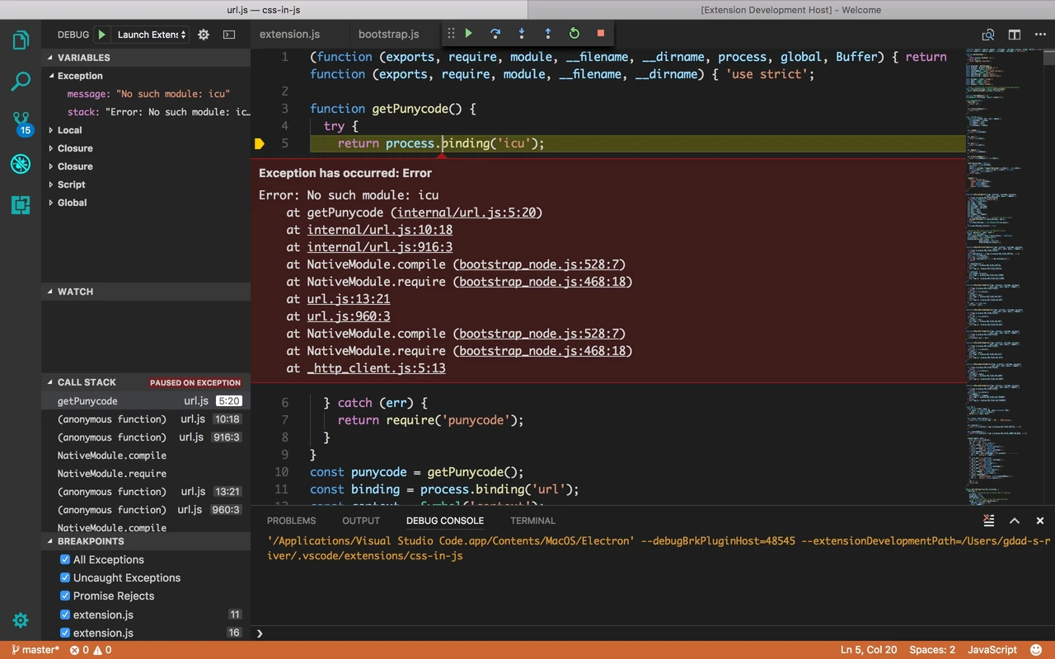
Task: Follow the internal/url.js:916:3 stack link
Action: click(380, 247)
